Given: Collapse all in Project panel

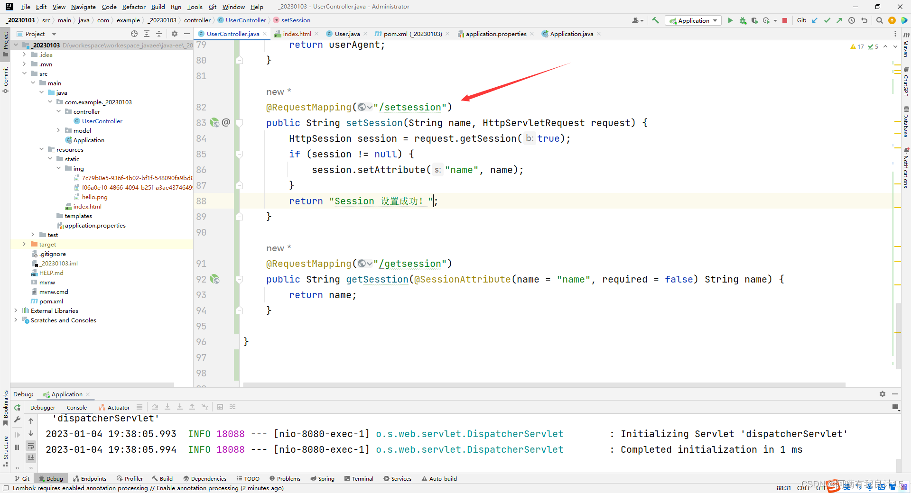Looking at the screenshot, I should tap(159, 34).
